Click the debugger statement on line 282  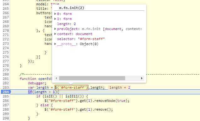tap(37, 83)
